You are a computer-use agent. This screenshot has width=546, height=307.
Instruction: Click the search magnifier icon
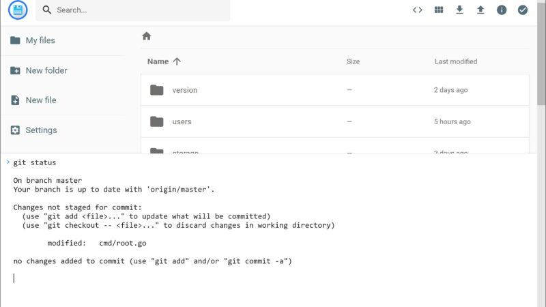(46, 10)
